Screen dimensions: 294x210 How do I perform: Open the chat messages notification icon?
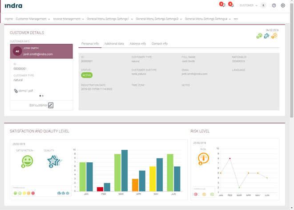click(x=223, y=5)
